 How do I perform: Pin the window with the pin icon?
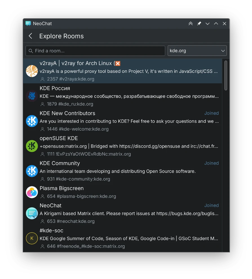199,23
